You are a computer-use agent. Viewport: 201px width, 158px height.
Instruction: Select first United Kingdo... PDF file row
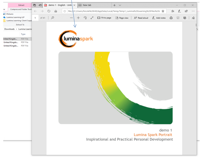coord(17,39)
